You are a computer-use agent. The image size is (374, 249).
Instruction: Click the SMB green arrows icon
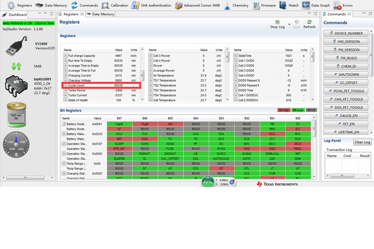[16, 66]
